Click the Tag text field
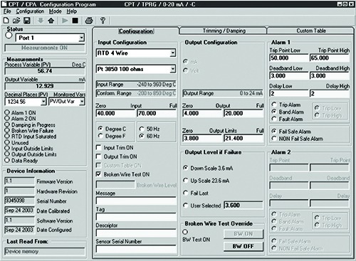Image resolution: width=356 pixels, height=261 pixels. click(136, 217)
